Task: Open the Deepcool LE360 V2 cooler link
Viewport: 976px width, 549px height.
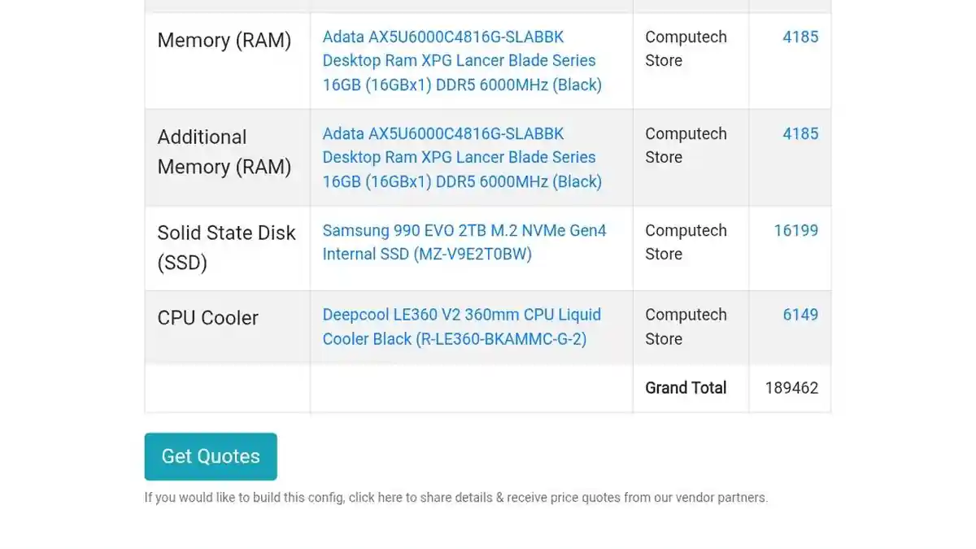Action: tap(461, 327)
